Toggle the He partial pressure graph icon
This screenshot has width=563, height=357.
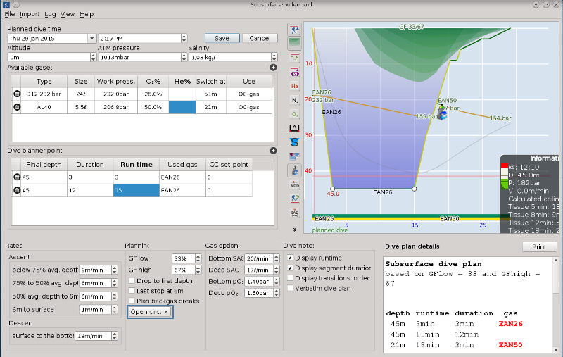pos(294,85)
